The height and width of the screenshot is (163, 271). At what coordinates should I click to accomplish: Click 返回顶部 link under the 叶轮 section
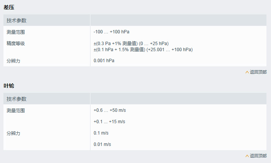[258, 156]
